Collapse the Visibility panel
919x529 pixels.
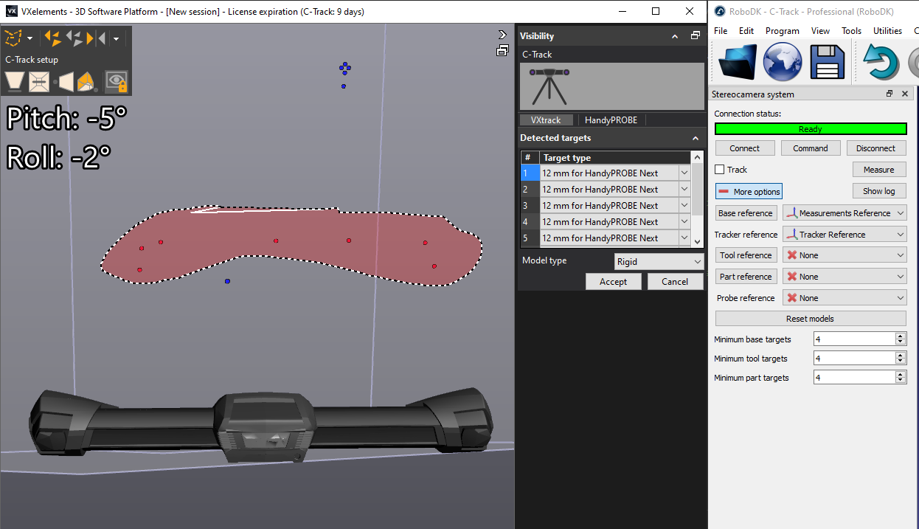pyautogui.click(x=674, y=35)
